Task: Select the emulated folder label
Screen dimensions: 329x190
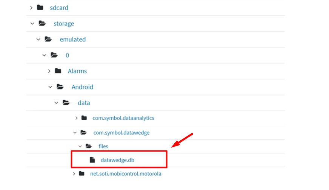Action: coord(72,39)
